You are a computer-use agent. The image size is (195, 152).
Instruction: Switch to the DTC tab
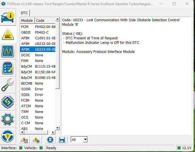point(24,13)
